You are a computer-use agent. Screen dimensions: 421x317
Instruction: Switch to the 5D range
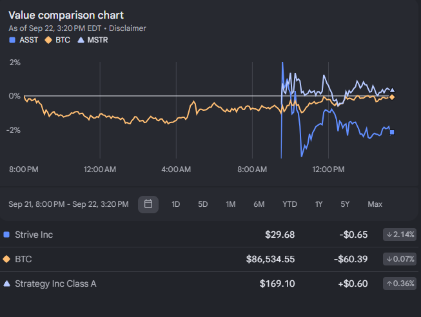point(202,204)
